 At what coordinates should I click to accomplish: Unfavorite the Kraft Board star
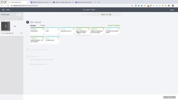(43, 29)
